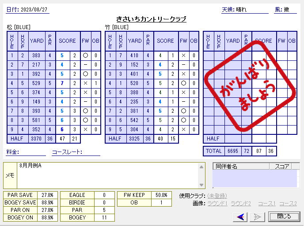The width and height of the screenshot is (304, 226).
Task: Select 竹 hole 4 yardage 520
Action: point(135,83)
